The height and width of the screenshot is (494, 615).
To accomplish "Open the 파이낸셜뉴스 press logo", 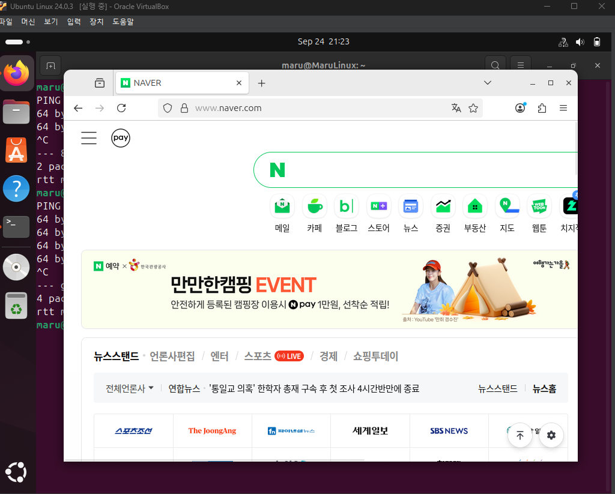I will pyautogui.click(x=291, y=431).
